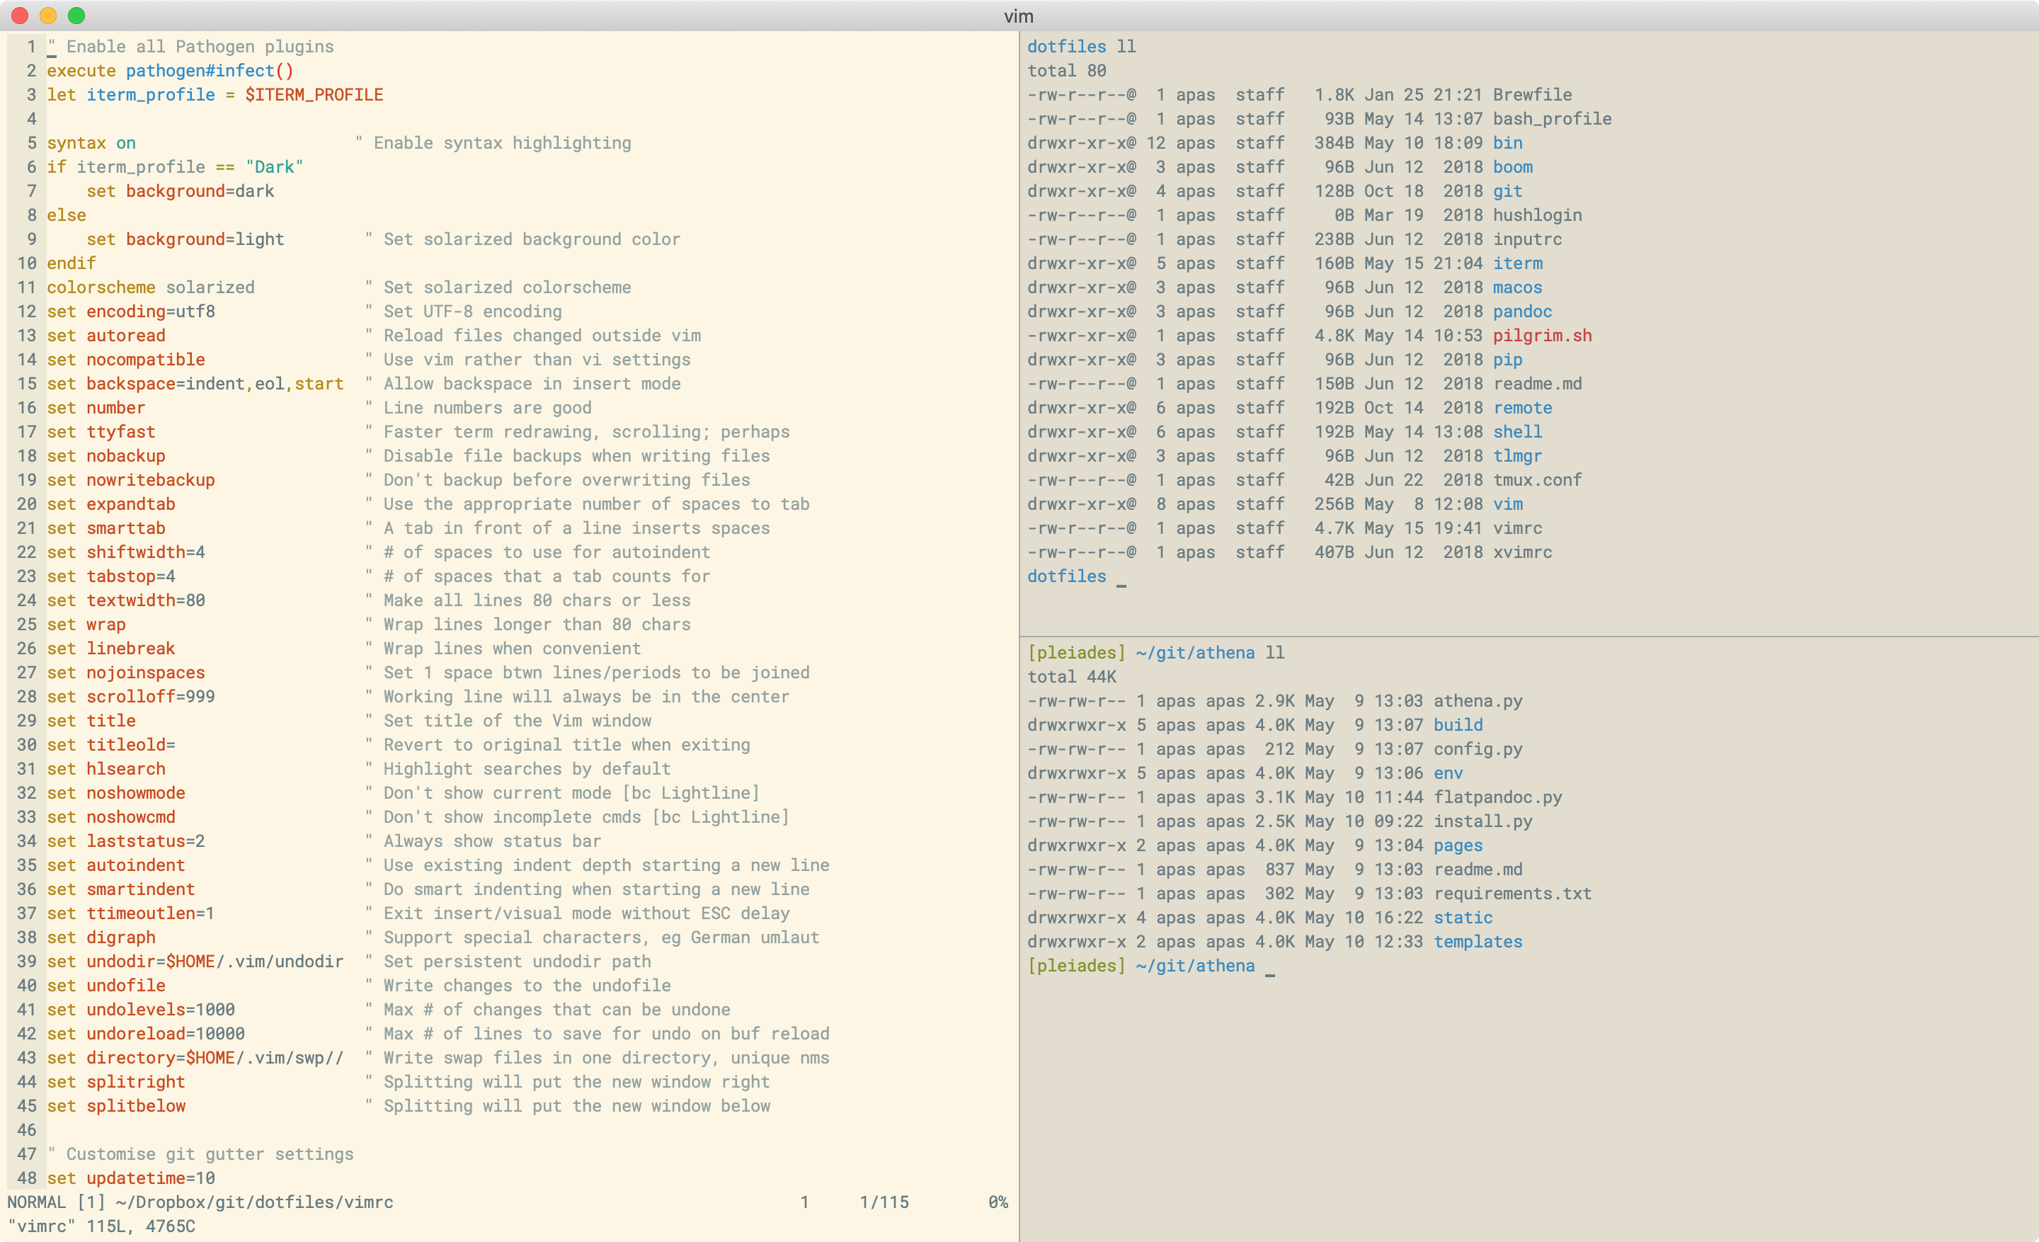The width and height of the screenshot is (2039, 1242).
Task: Click the 'pandoc' directory entry
Action: click(1521, 311)
